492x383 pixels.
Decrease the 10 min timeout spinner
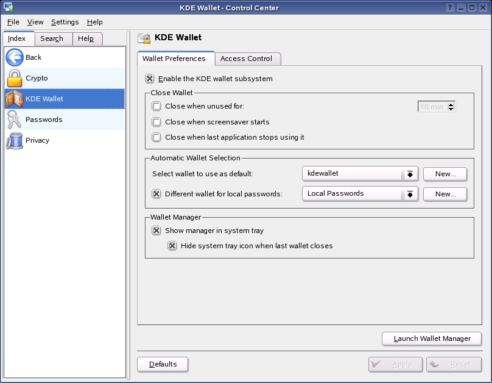451,109
